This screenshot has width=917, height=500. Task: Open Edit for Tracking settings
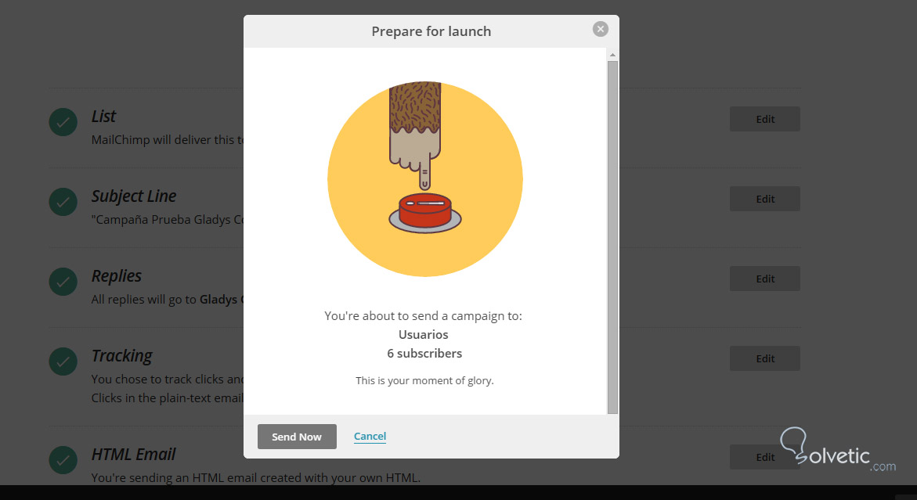click(764, 359)
